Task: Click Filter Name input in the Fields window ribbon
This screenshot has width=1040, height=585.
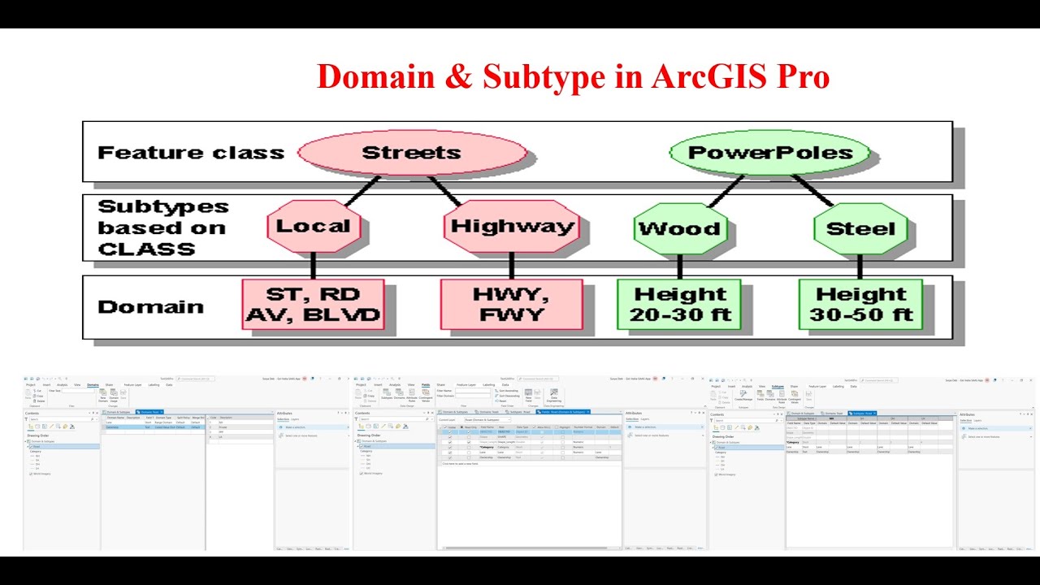Action: click(473, 391)
